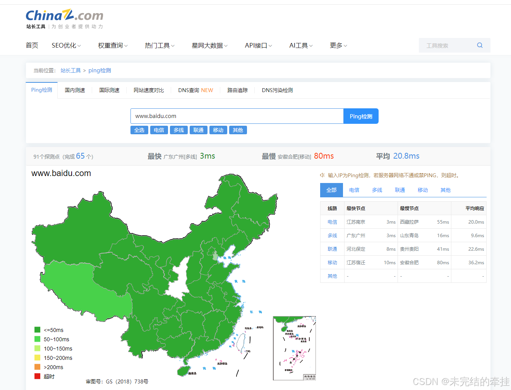
Task: Expand the API接口 dropdown menu
Action: pyautogui.click(x=258, y=46)
